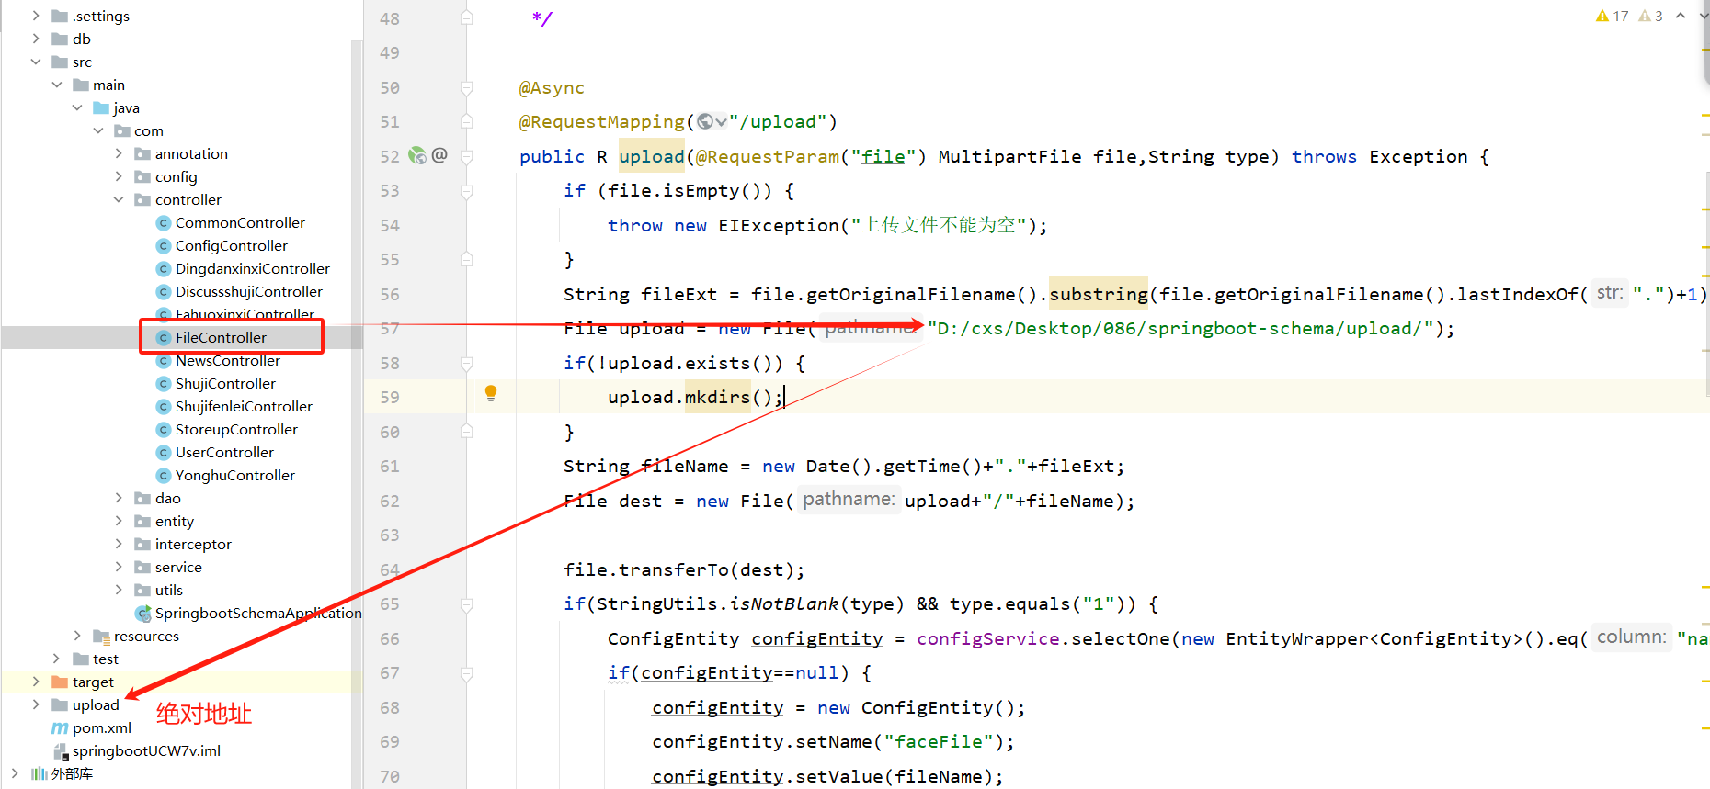This screenshot has width=1710, height=789.
Task: Click the CommonController class icon
Action: (x=164, y=222)
